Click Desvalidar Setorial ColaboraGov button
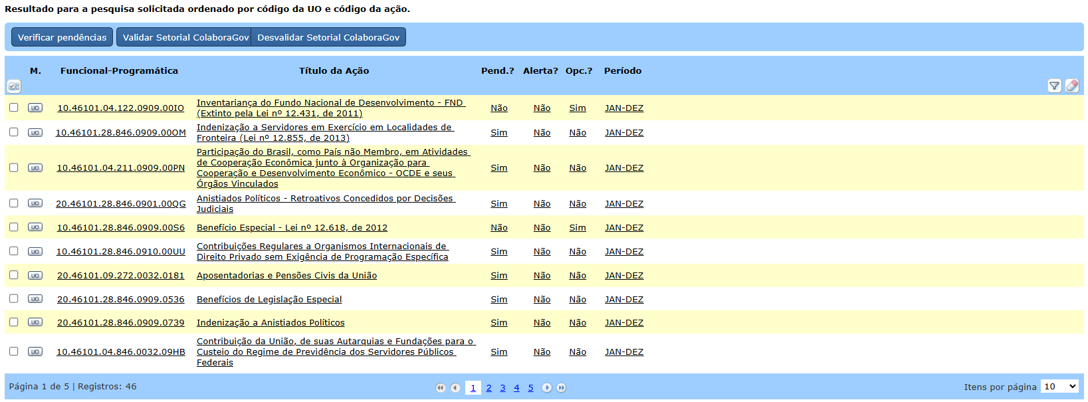The image size is (1088, 402). (328, 37)
